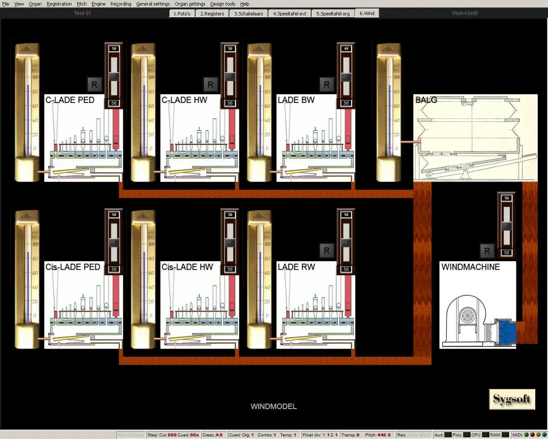Image resolution: width=548 pixels, height=439 pixels.
Task: Click the C-LADE PED pressure slider handle
Action: coord(114,77)
